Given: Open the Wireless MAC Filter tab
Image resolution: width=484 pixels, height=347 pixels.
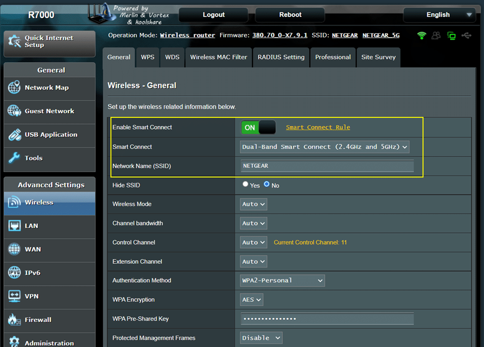Looking at the screenshot, I should 219,57.
